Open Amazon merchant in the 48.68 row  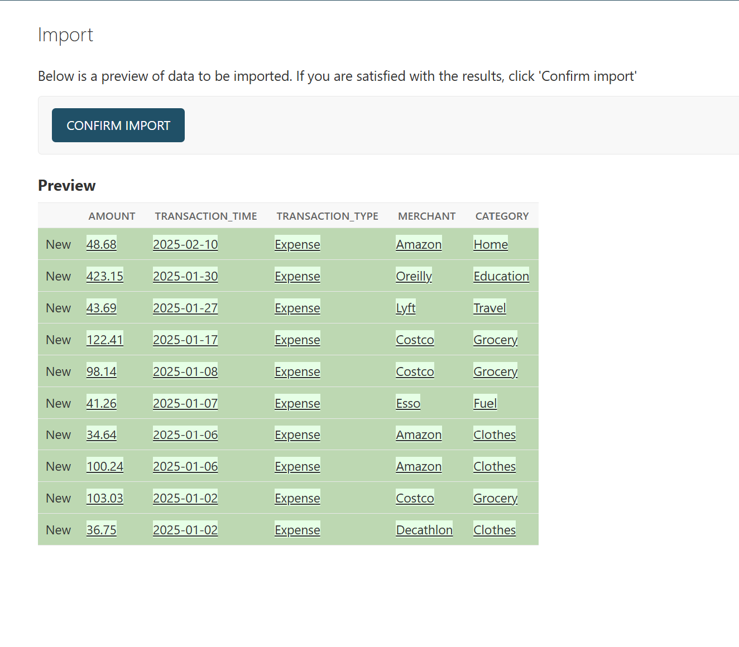click(419, 244)
